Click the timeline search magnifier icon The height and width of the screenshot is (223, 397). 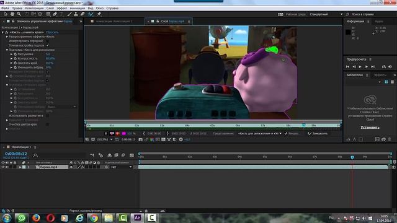[35, 155]
